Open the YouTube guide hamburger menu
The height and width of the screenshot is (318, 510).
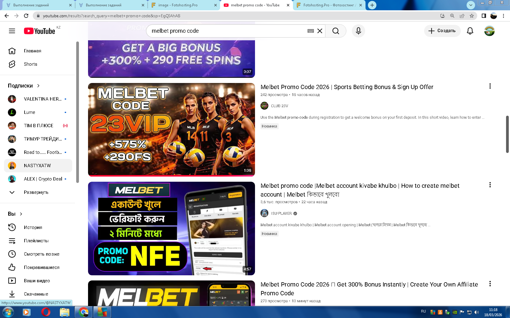(12, 31)
